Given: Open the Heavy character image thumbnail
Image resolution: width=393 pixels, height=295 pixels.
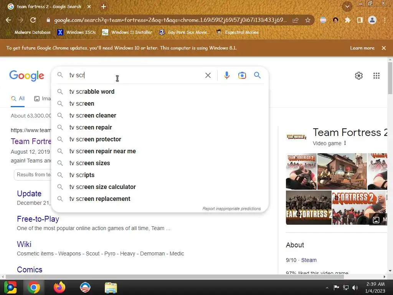Looking at the screenshot, I should [301, 171].
